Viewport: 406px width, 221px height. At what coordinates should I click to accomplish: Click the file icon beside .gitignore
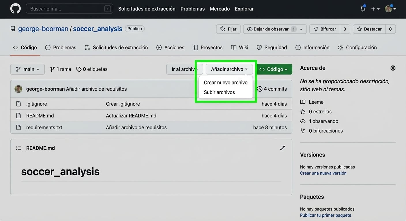[x=18, y=104]
